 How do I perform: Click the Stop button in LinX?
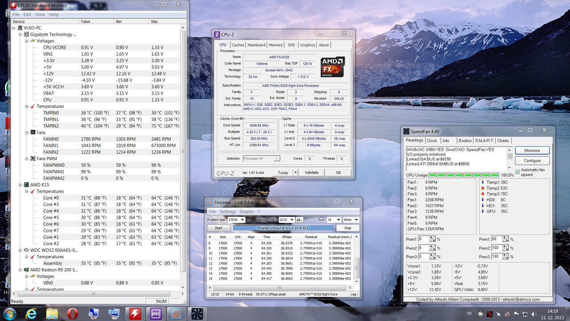[347, 228]
